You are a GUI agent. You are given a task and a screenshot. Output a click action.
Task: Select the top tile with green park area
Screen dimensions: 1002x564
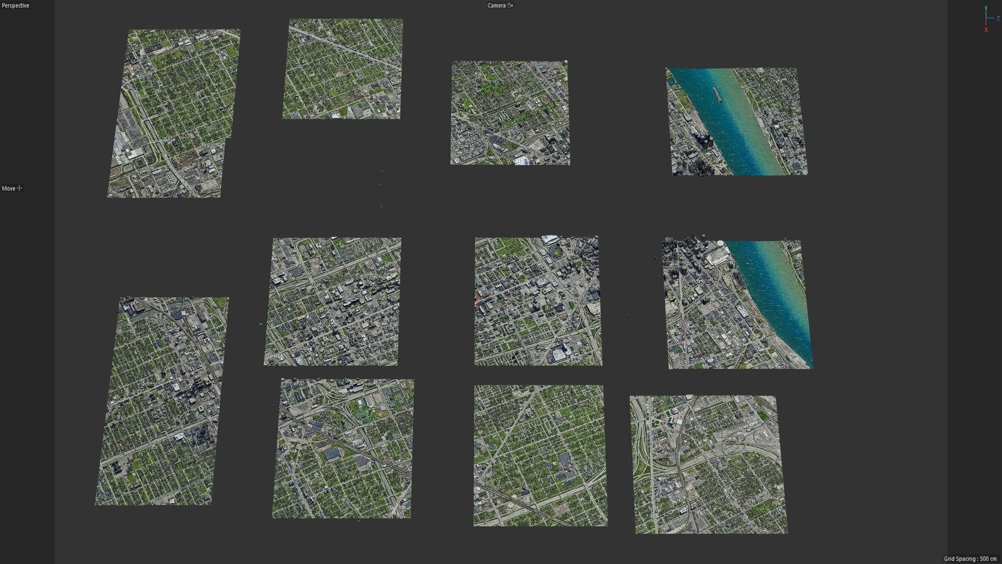pos(510,113)
